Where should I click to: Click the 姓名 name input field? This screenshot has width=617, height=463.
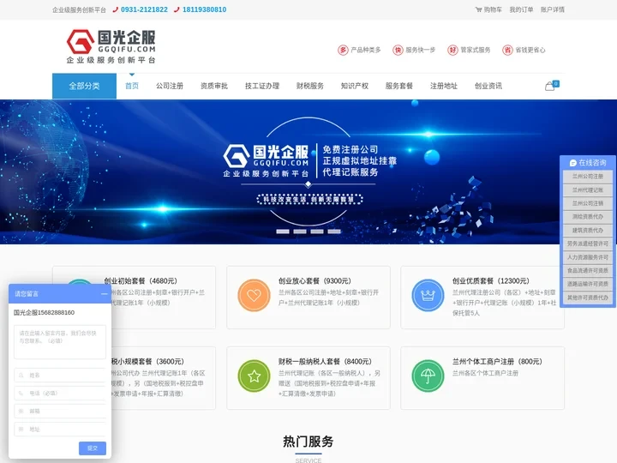coord(60,376)
